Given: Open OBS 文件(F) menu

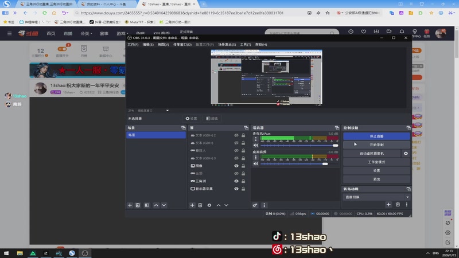Looking at the screenshot, I should pos(133,45).
